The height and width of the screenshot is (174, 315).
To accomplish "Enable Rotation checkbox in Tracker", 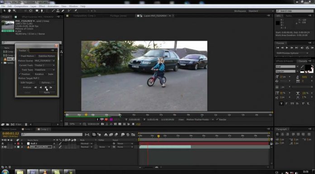I will 33,74.
